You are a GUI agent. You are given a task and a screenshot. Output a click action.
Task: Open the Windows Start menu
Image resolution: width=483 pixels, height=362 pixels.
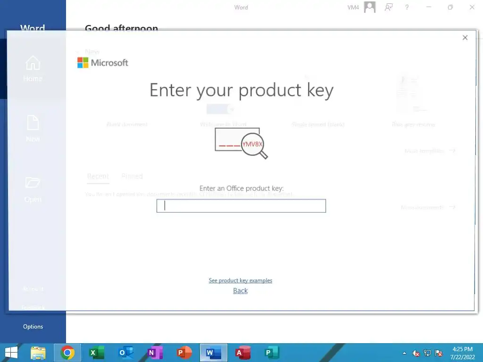tap(11, 353)
